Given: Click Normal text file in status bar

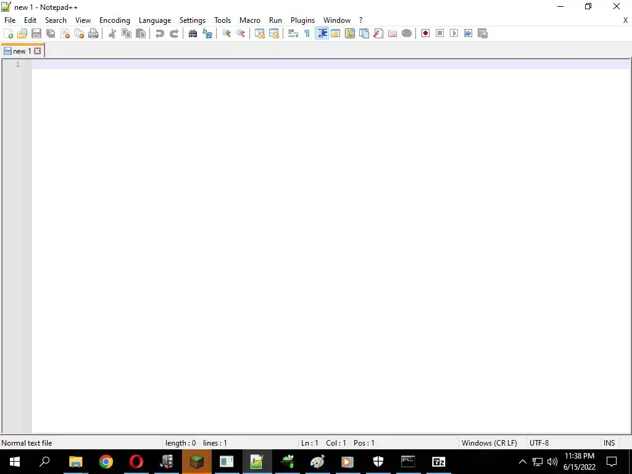Looking at the screenshot, I should click(x=27, y=443).
